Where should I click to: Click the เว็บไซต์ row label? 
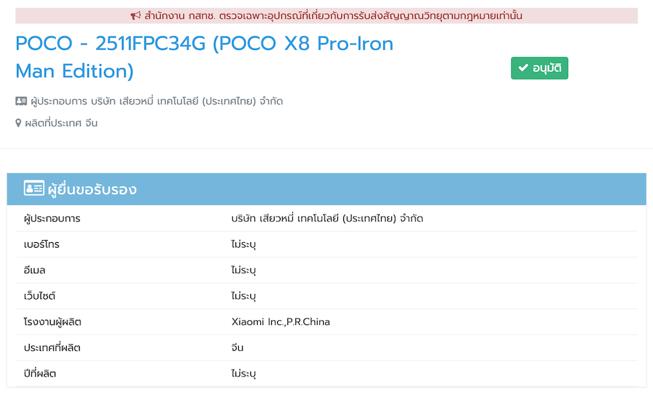pos(40,295)
